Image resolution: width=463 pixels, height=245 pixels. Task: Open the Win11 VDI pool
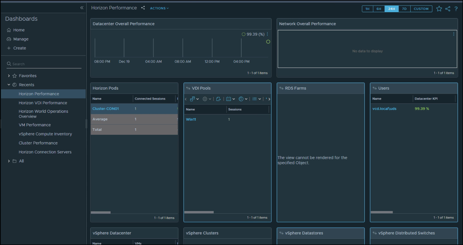tap(191, 119)
